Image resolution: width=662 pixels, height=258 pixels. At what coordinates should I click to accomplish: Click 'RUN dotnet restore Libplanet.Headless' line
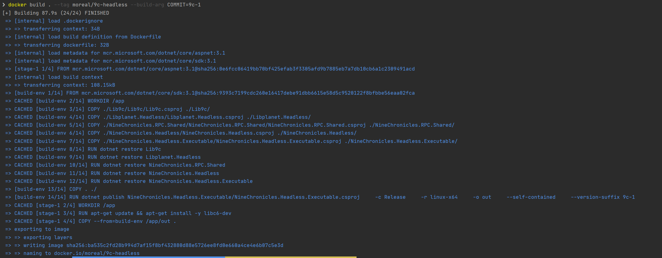103,157
